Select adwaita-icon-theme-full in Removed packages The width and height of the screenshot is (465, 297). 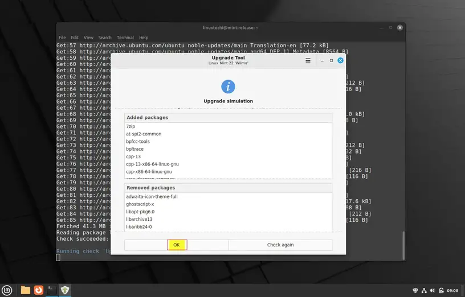228,197
